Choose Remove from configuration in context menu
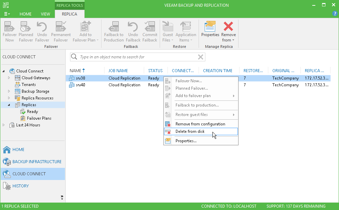Image resolution: width=339 pixels, height=210 pixels. pyautogui.click(x=201, y=124)
